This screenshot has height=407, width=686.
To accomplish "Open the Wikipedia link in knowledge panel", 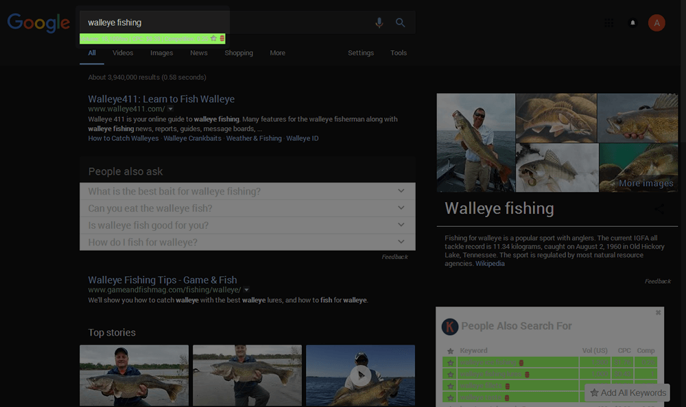I will click(490, 264).
